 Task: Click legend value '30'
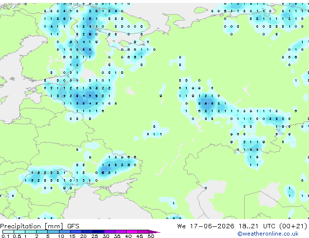[x=106, y=236]
